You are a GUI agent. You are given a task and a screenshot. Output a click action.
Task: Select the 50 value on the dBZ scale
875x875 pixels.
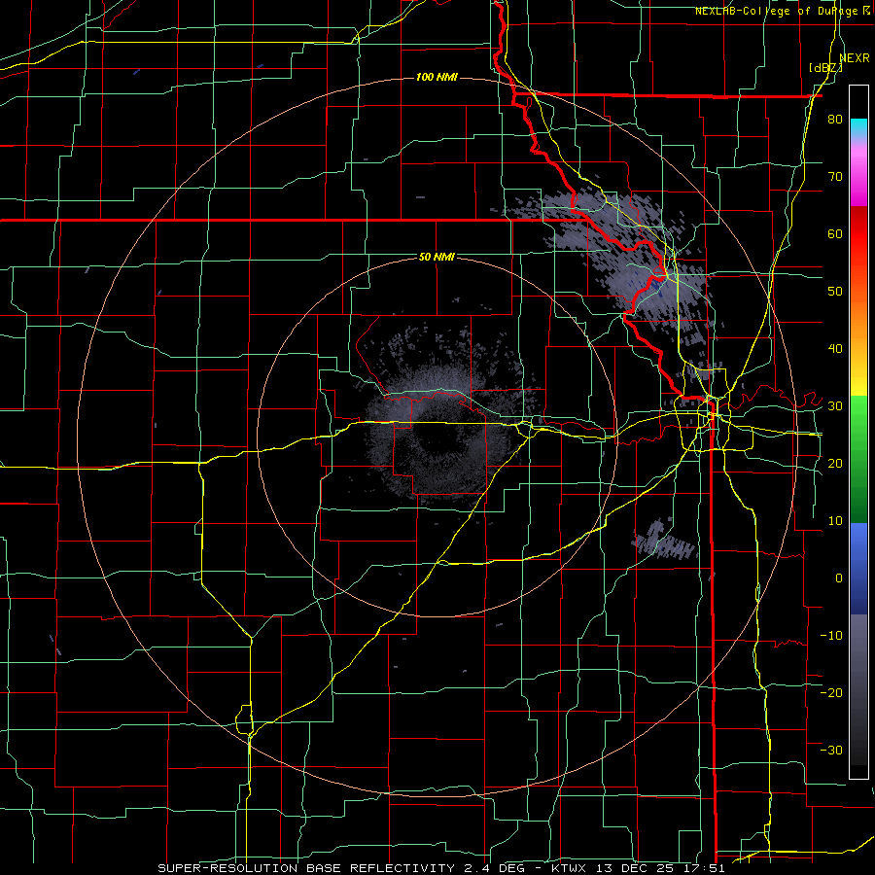(x=835, y=292)
